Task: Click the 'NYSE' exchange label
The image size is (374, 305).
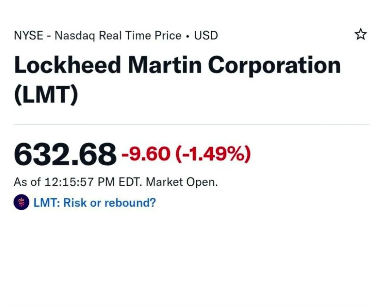Action: [x=28, y=35]
